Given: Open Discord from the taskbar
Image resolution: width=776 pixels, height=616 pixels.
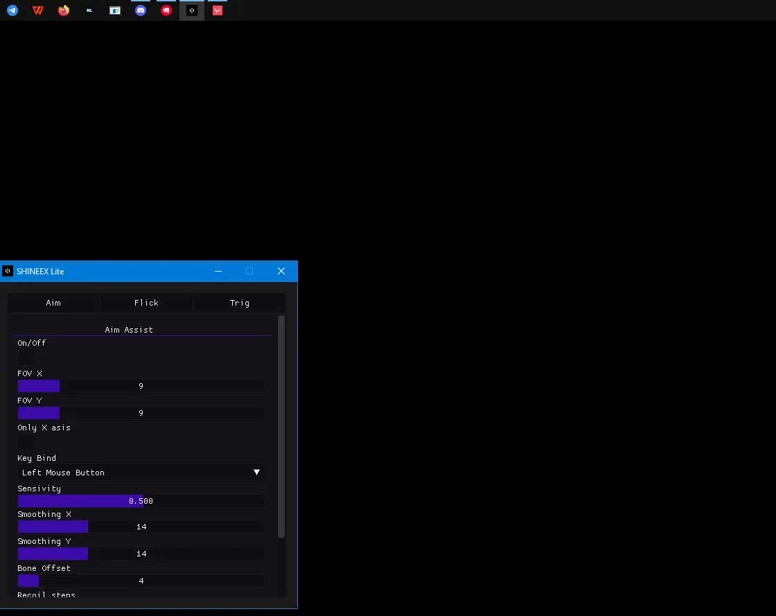Looking at the screenshot, I should [141, 10].
